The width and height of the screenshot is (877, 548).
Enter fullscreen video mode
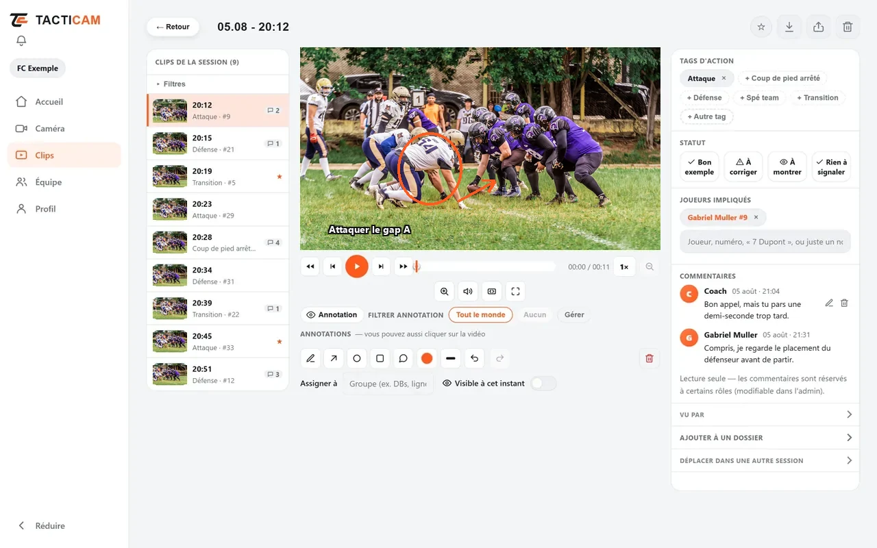(x=515, y=291)
